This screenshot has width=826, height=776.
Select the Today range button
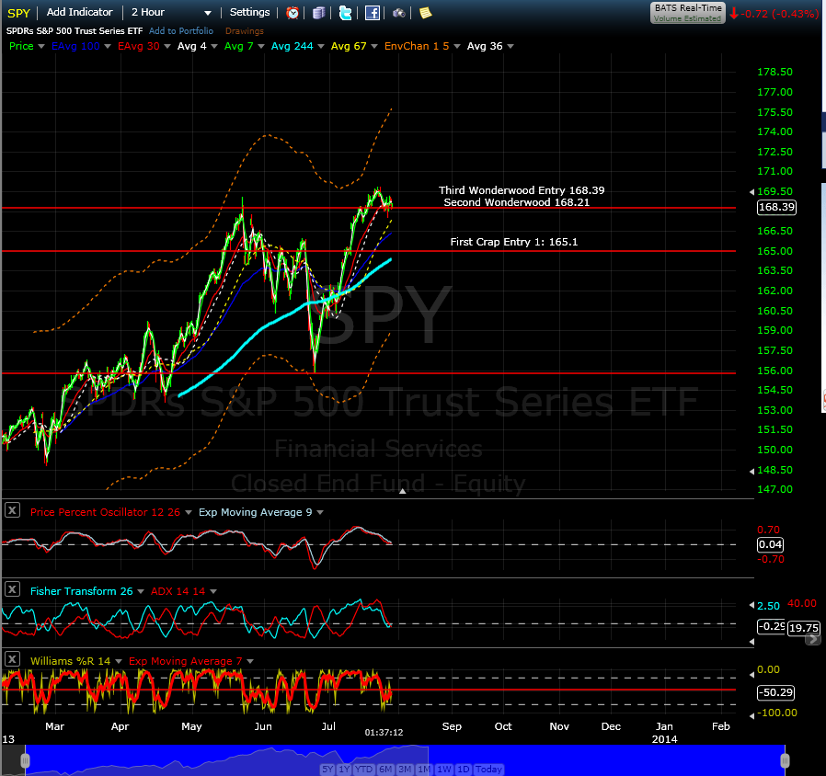click(488, 770)
